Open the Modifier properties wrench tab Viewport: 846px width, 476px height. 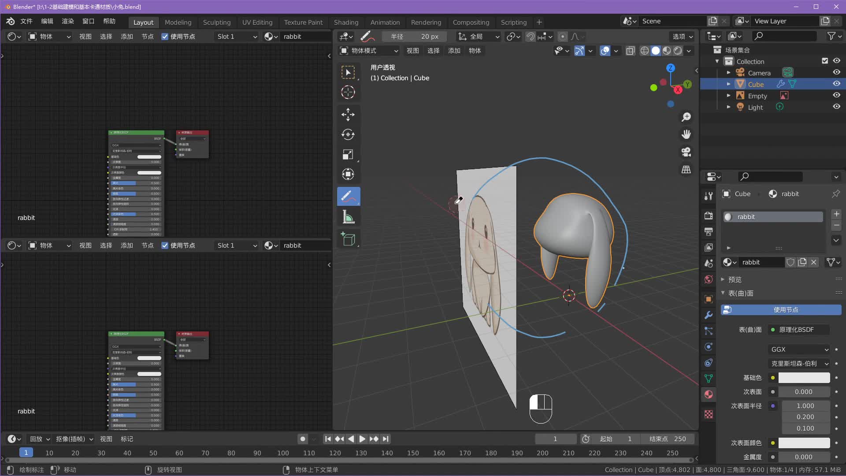click(709, 315)
